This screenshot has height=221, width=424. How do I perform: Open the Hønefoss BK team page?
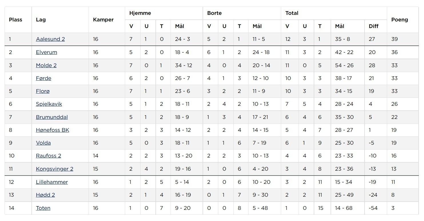(53, 130)
